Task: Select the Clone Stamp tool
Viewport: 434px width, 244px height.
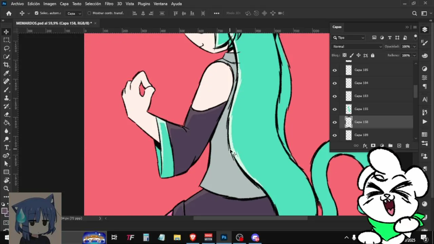Action: pos(6,98)
